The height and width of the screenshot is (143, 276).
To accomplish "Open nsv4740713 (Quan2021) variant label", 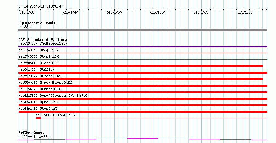I will [38, 102].
